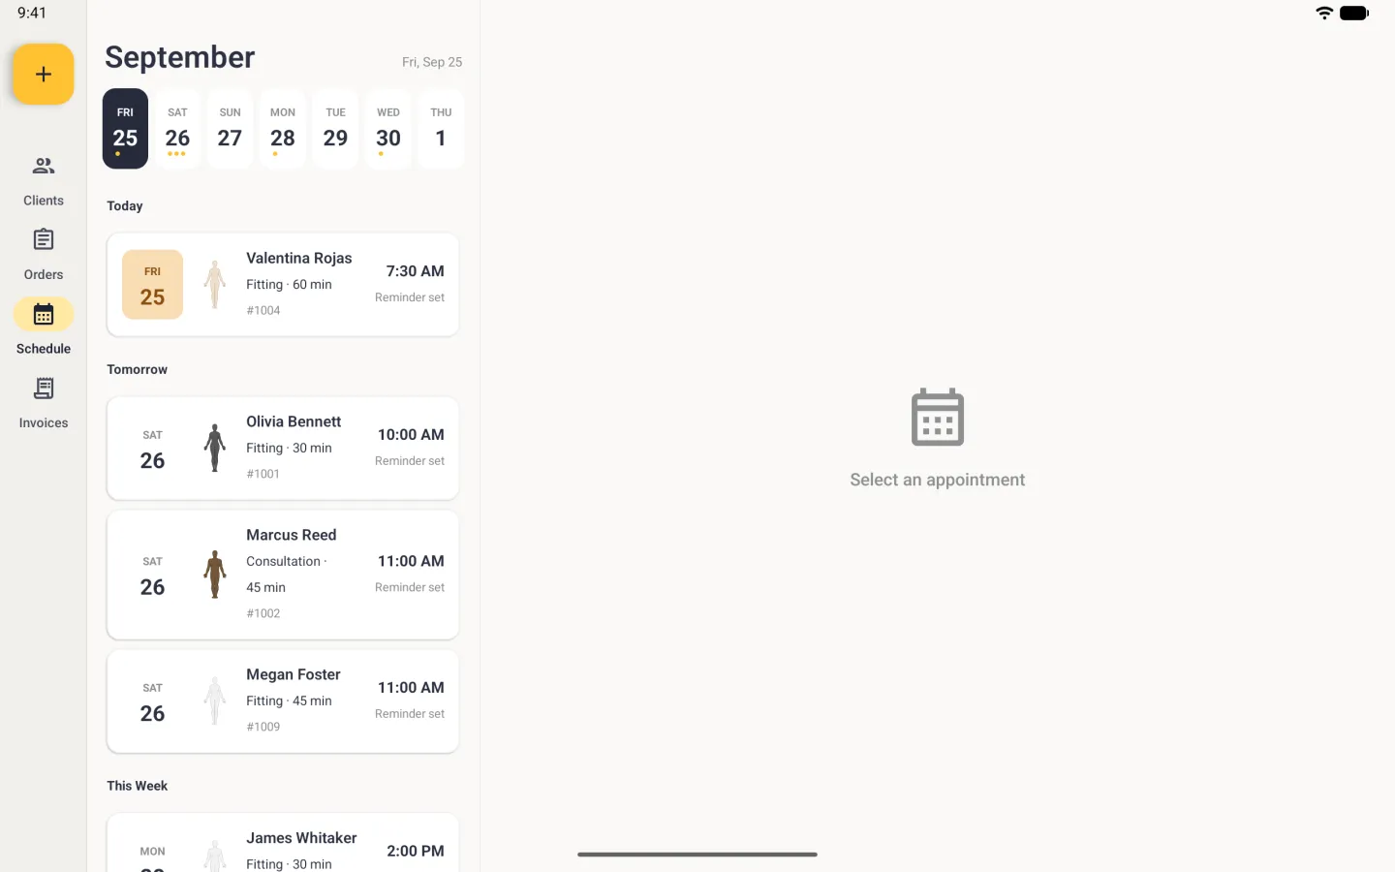Screen dimensions: 1395x872
Task: Click the This Week section header
Action: click(137, 786)
